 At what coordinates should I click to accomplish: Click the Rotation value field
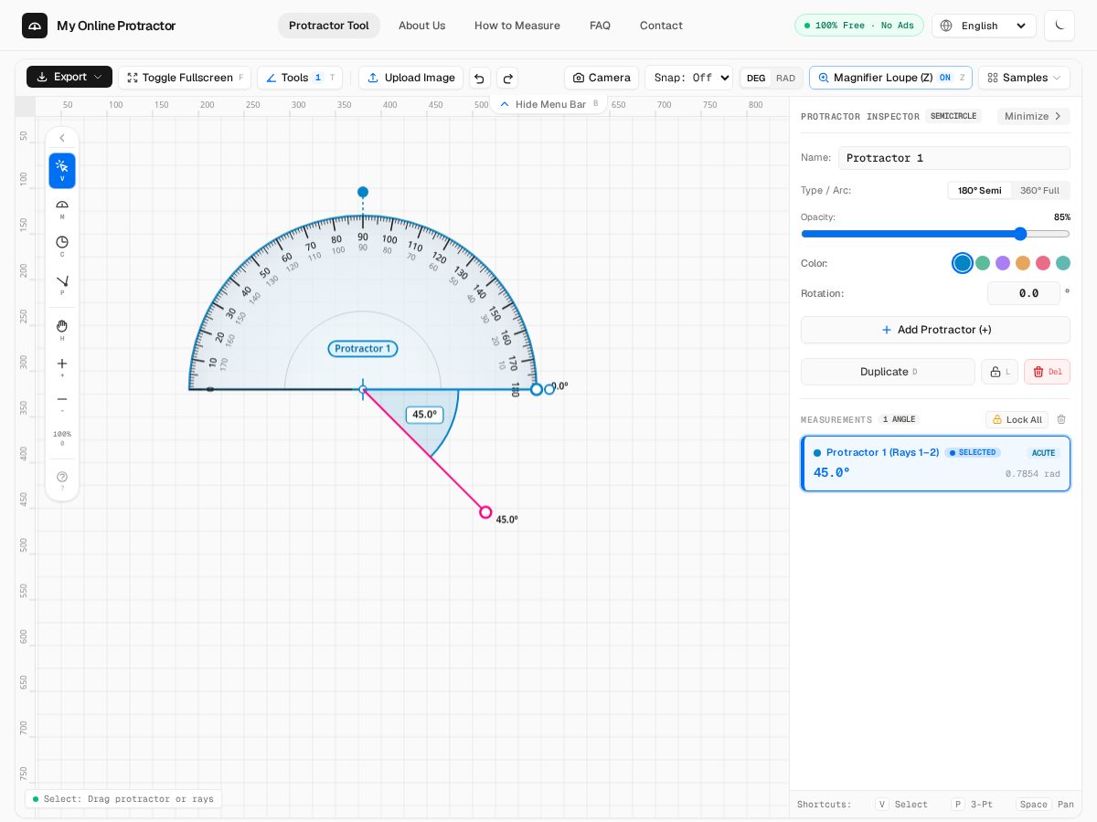click(x=1023, y=293)
